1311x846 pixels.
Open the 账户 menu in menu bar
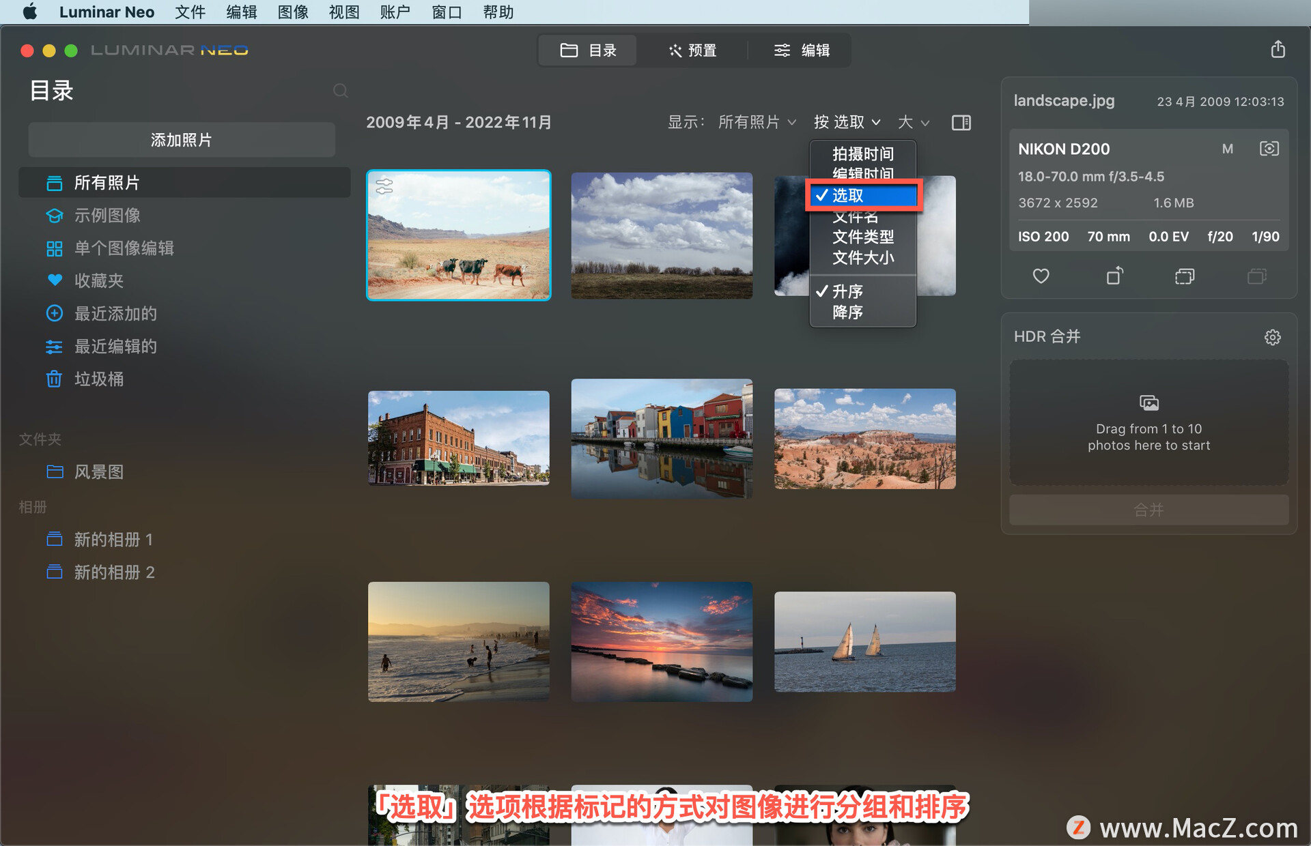pyautogui.click(x=395, y=12)
